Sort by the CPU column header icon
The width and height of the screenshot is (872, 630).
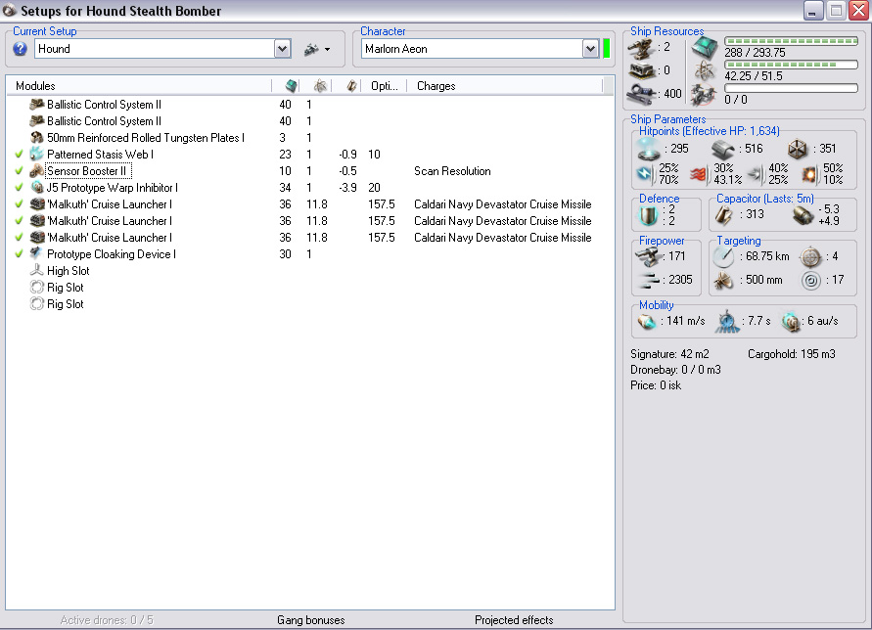pyautogui.click(x=291, y=86)
